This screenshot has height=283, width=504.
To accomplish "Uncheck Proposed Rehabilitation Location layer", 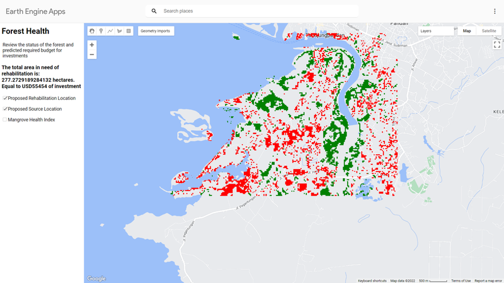I will pyautogui.click(x=5, y=98).
